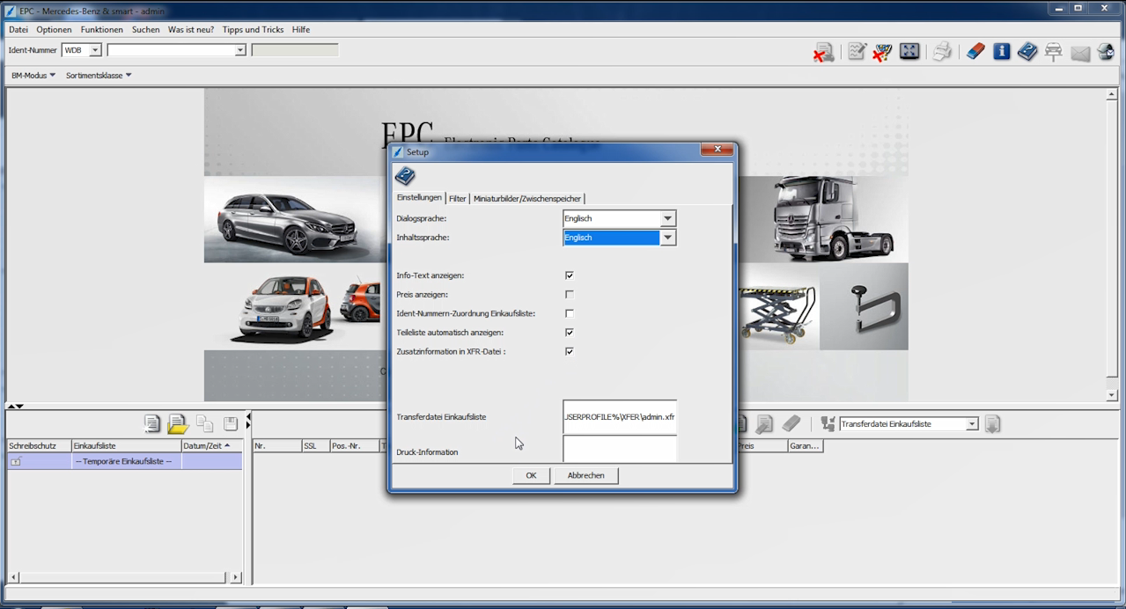Click the write-protection lock icon in temporary list row
This screenshot has height=609, width=1126.
coord(16,461)
